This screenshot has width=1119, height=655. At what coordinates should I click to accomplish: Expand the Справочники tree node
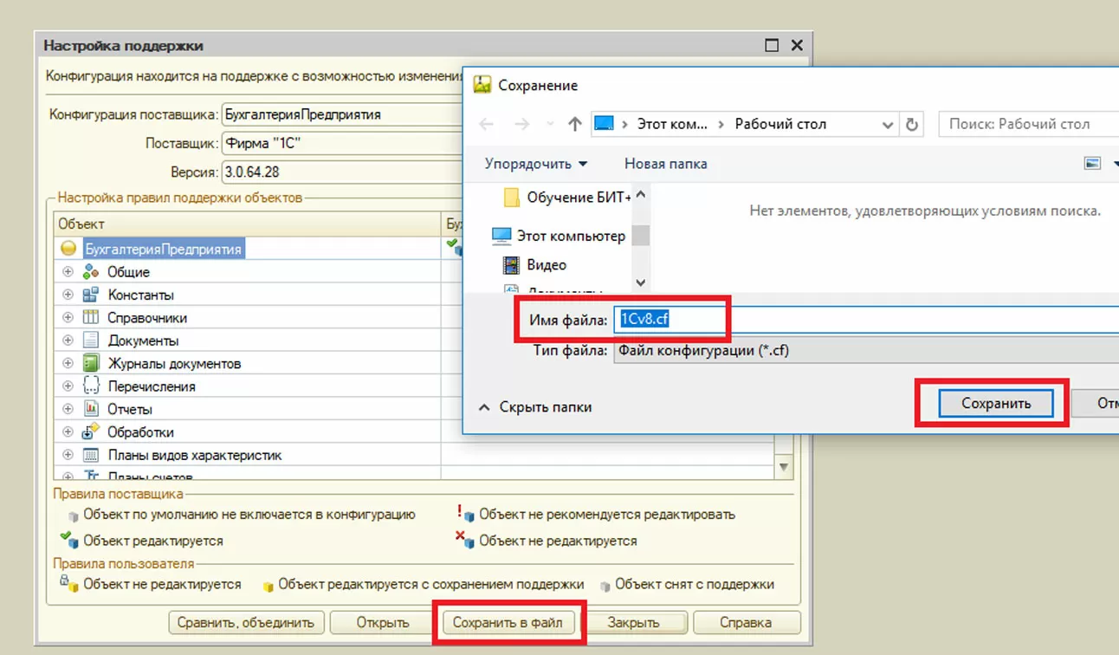click(68, 318)
